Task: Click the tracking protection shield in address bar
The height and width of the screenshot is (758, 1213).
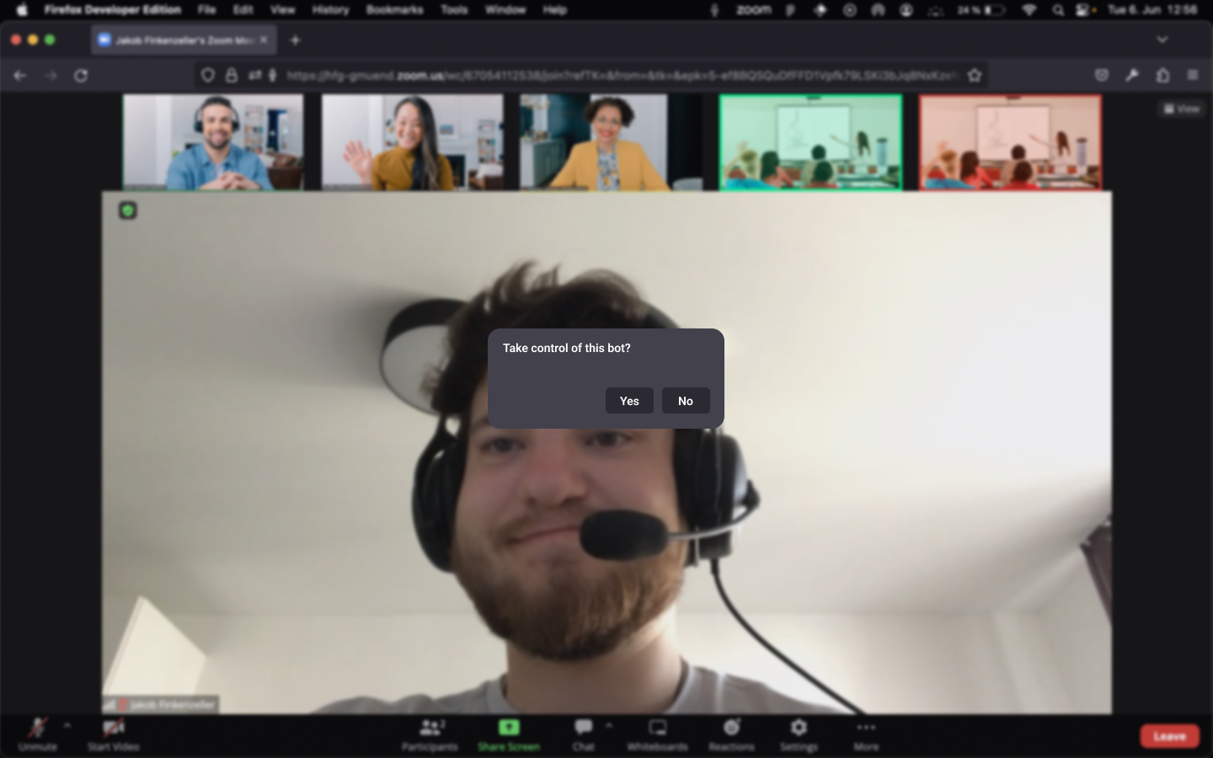Action: point(207,75)
